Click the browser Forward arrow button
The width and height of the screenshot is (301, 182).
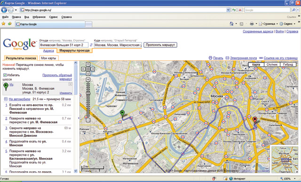pyautogui.click(x=11, y=10)
